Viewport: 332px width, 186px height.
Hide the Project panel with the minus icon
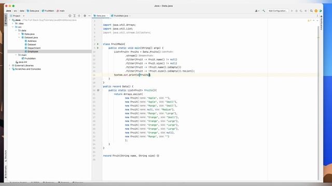click(x=89, y=16)
